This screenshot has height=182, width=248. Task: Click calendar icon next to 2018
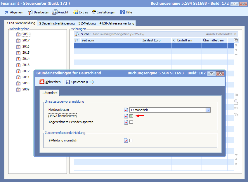click(19, 34)
